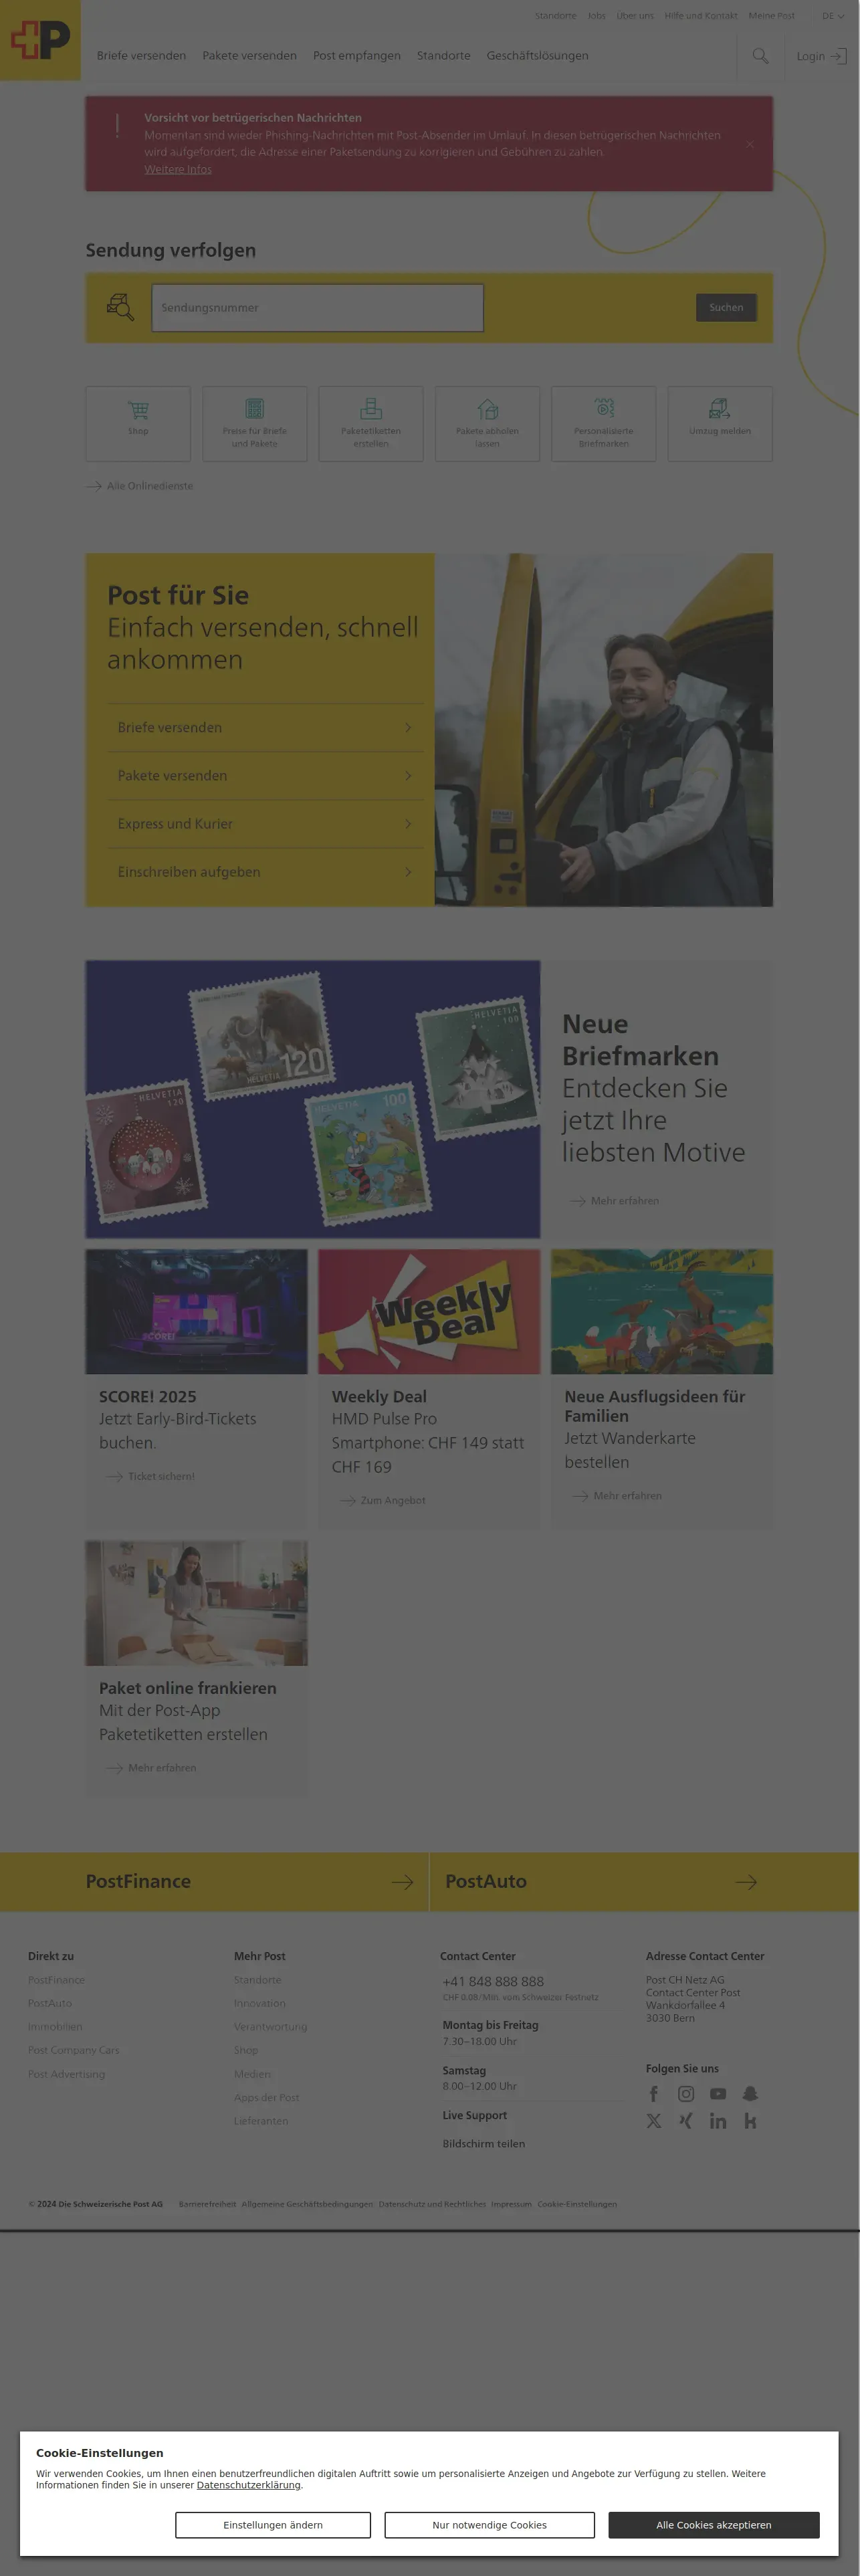Open the DE language dropdown
The height and width of the screenshot is (2576, 860).
pyautogui.click(x=833, y=16)
